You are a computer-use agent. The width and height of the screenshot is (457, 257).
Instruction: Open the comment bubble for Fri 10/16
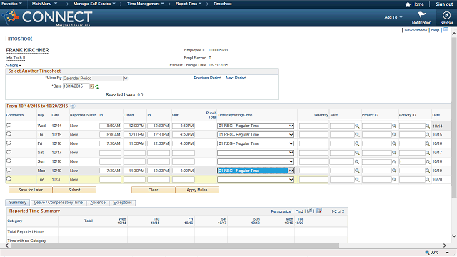9,143
